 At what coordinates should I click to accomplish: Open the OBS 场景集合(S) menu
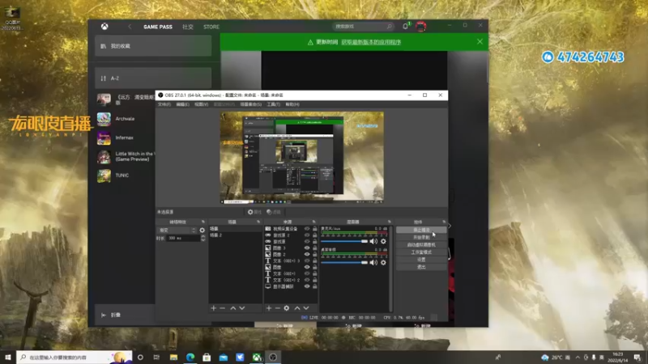(251, 104)
